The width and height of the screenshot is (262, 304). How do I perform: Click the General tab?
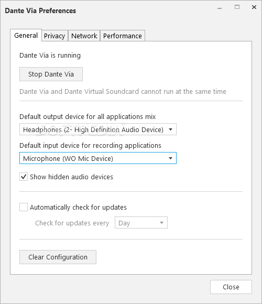coord(26,35)
